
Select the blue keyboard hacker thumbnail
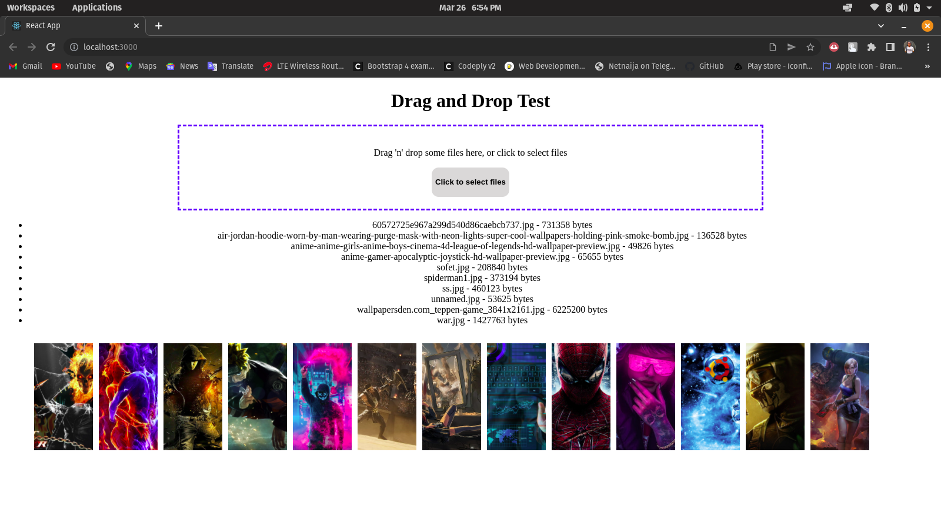(x=516, y=397)
